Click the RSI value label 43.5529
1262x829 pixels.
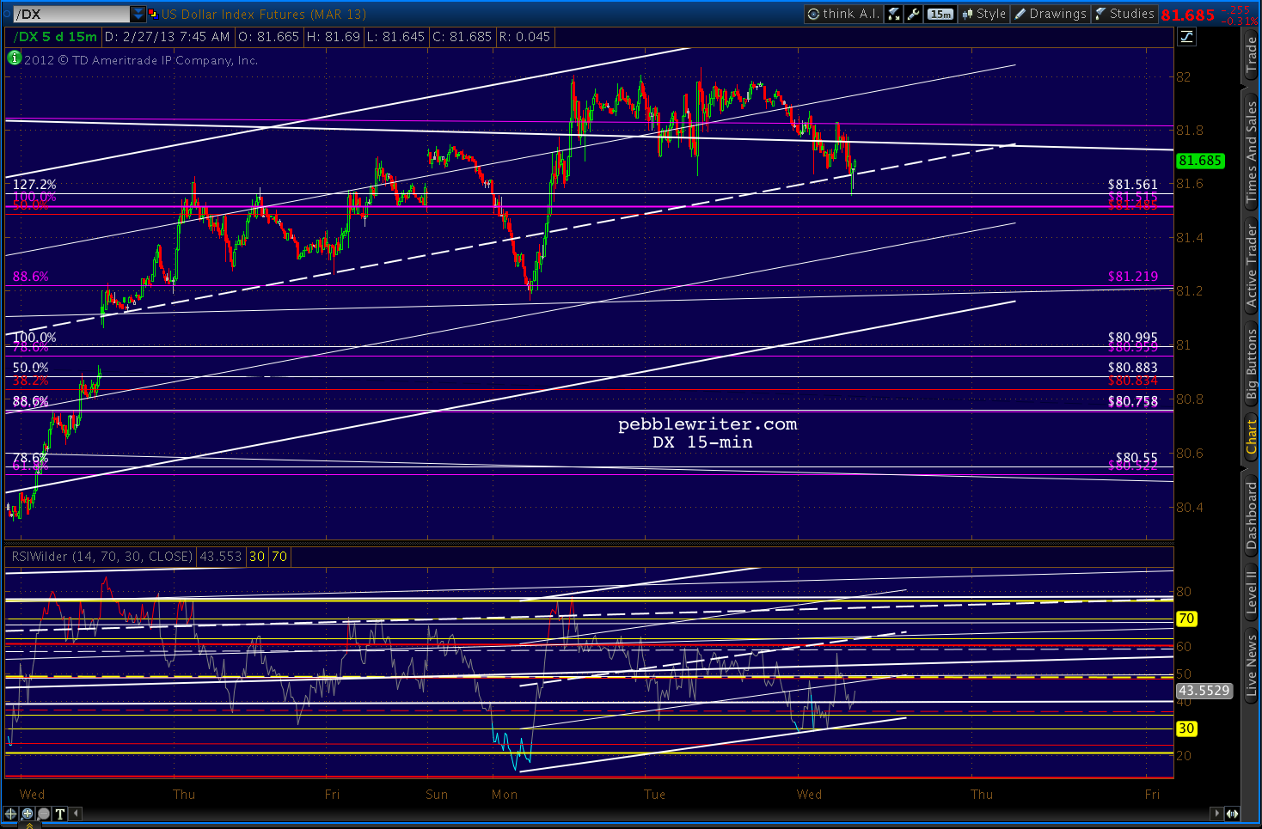1204,690
